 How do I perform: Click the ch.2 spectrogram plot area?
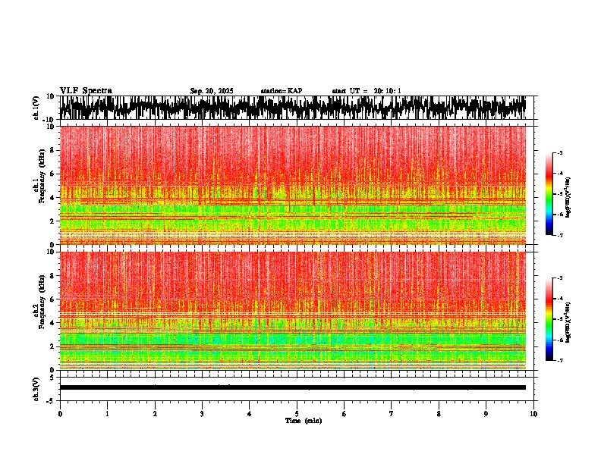[x=292, y=311]
